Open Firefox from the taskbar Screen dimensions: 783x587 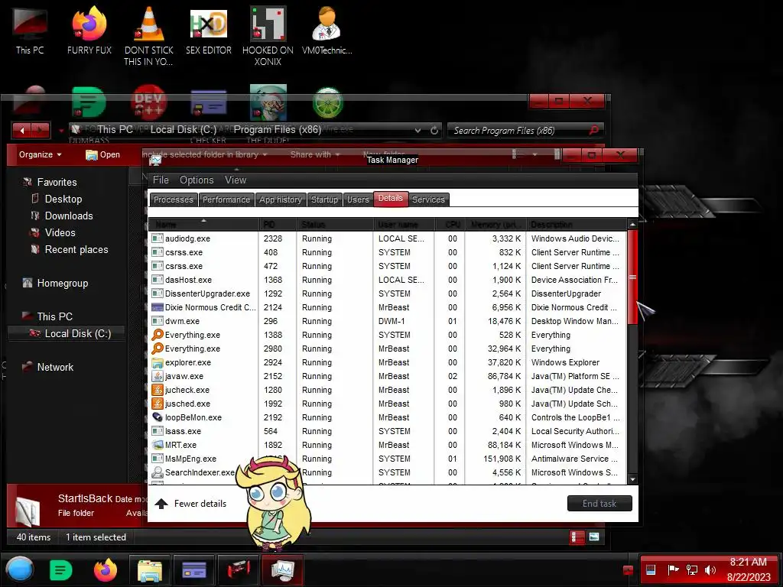click(x=106, y=569)
